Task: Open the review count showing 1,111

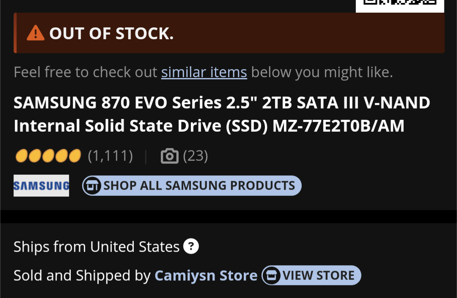Action: coord(110,155)
